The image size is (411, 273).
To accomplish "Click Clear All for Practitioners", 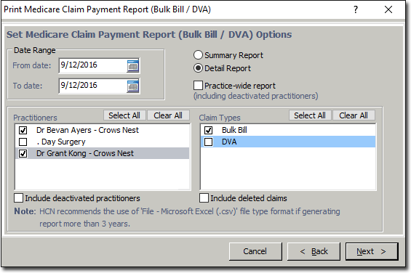I will click(x=168, y=115).
